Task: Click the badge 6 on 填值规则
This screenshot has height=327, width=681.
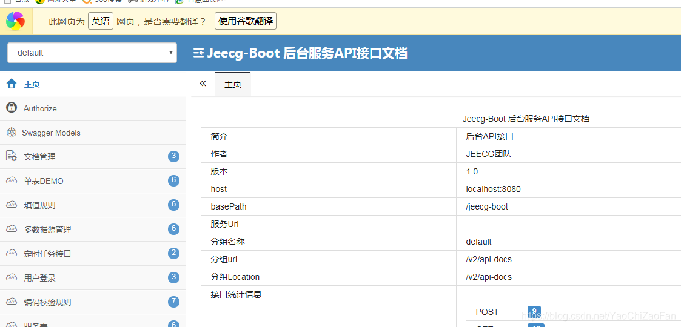Action: [173, 205]
